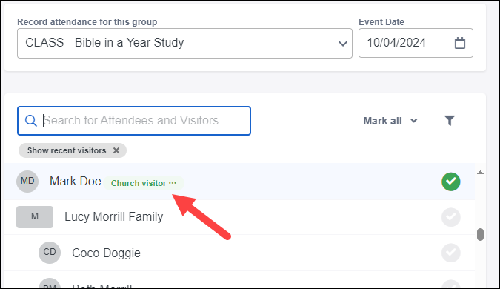Click the search magnifier icon
Screen dimensions: 500x289
click(x=30, y=121)
